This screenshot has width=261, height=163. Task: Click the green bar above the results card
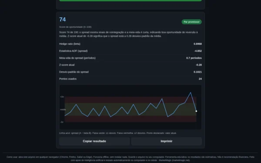[x=130, y=0]
